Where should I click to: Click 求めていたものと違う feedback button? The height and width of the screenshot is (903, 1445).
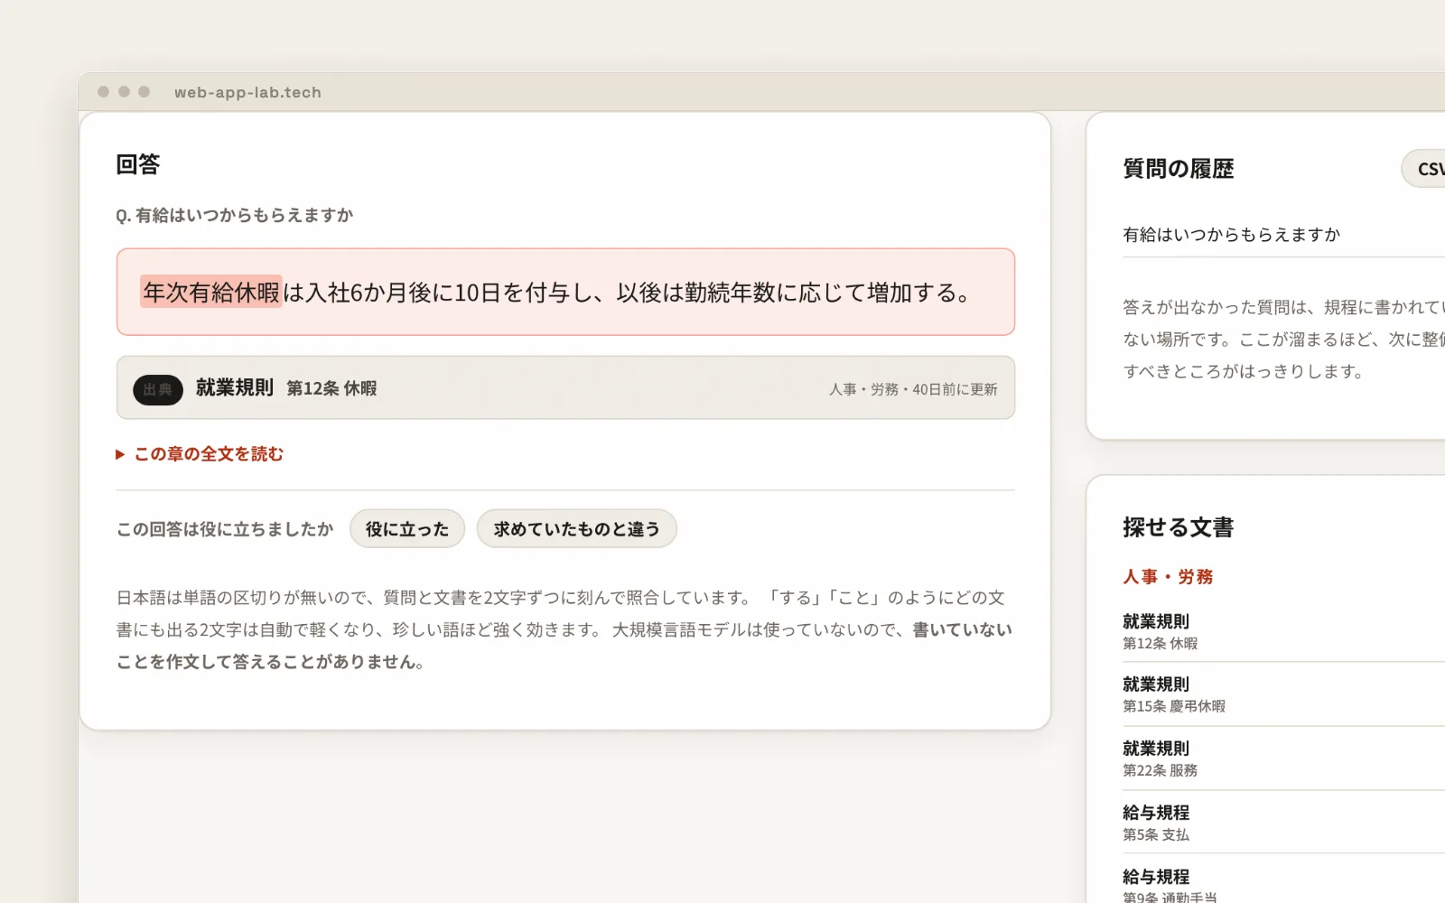coord(576,529)
